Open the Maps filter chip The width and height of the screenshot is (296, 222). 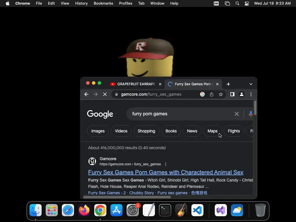point(212,131)
